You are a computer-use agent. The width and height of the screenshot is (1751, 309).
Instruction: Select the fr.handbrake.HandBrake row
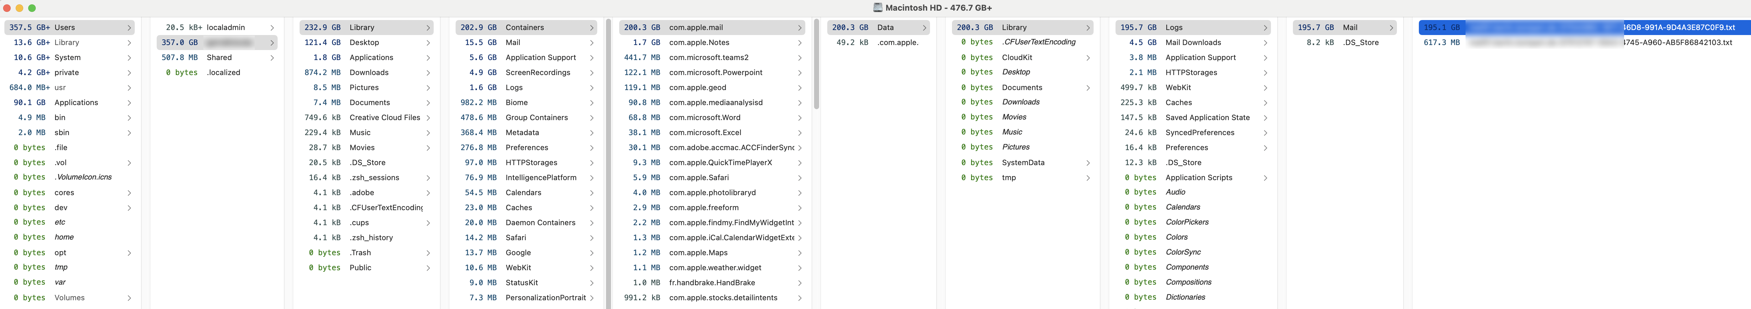click(712, 282)
